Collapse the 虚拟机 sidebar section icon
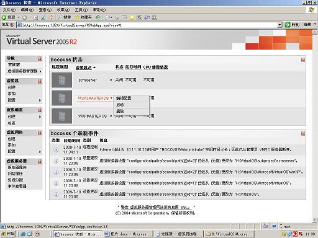 tap(40, 81)
